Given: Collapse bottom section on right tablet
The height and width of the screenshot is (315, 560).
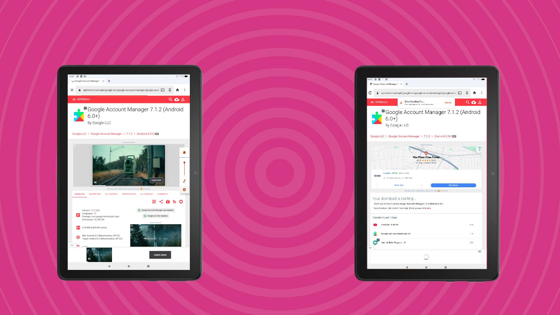Looking at the screenshot, I should pyautogui.click(x=370, y=248).
